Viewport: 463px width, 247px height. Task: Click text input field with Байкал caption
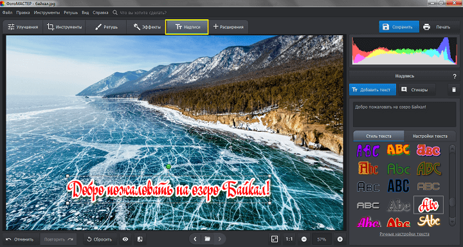[404, 114]
